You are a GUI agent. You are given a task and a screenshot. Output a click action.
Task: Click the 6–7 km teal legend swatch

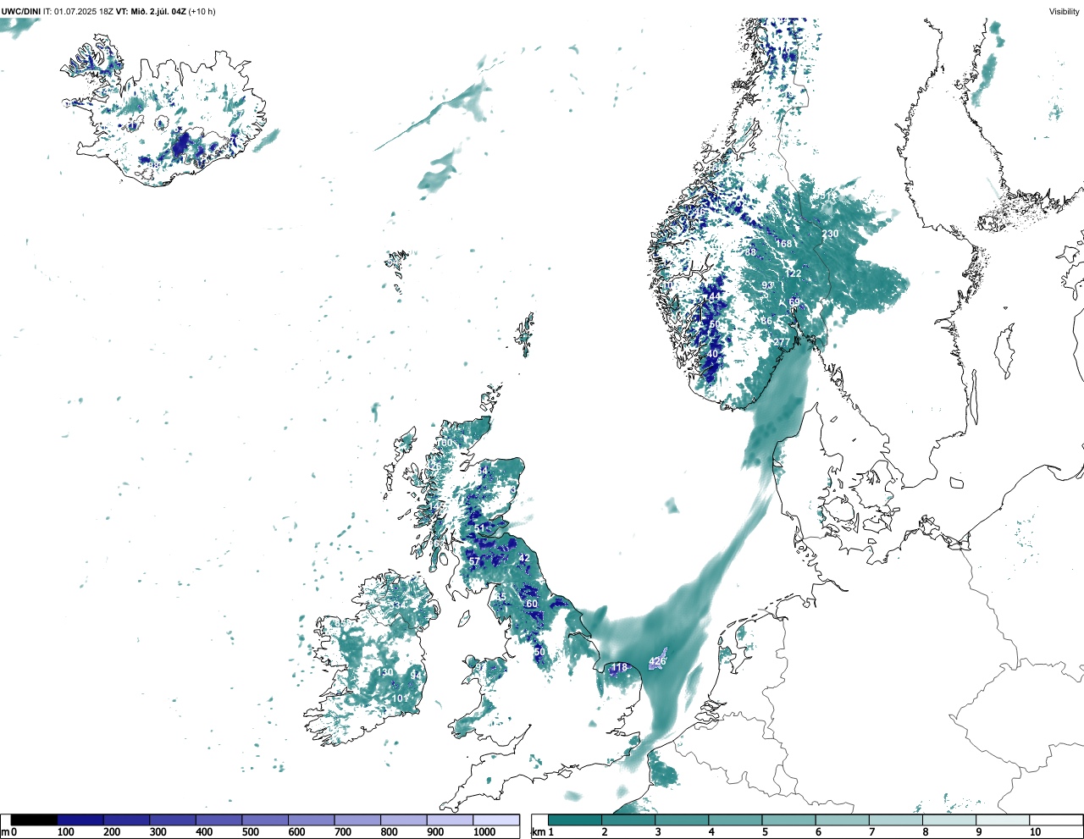point(842,820)
